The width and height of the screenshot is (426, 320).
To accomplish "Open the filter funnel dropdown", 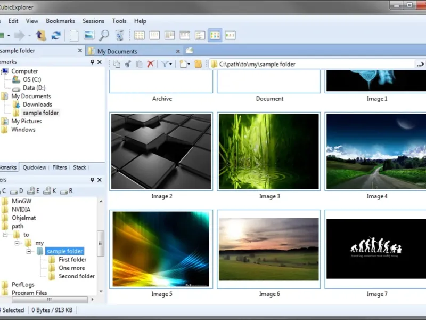I will pyautogui.click(x=167, y=64).
